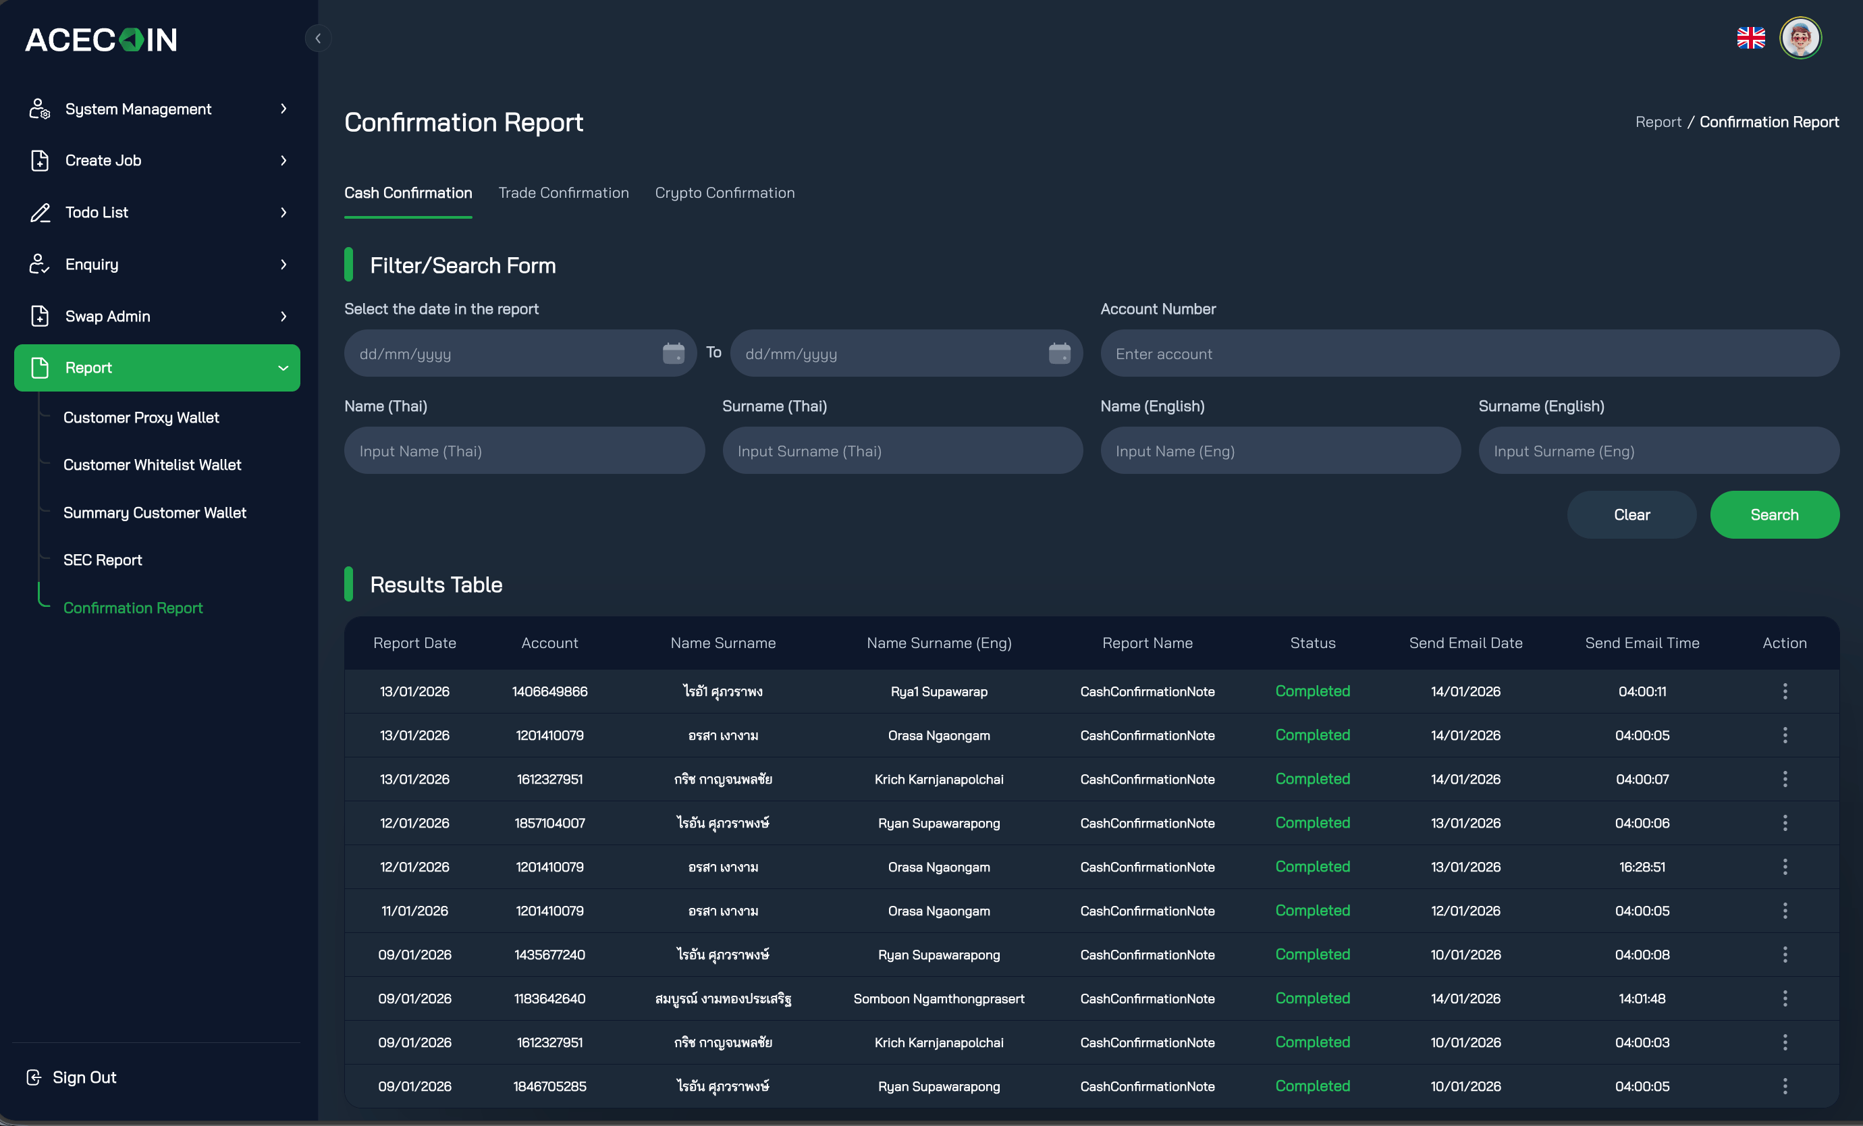Open action menu for account 1435677240
1863x1126 pixels.
click(x=1785, y=955)
